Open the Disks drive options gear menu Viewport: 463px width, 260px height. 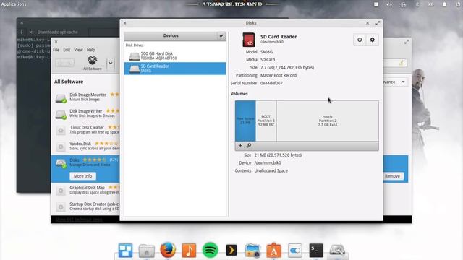(x=372, y=40)
